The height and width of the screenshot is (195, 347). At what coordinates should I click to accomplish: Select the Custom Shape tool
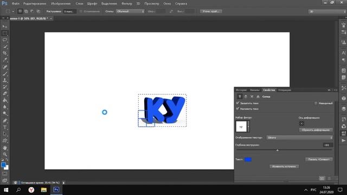(5, 141)
